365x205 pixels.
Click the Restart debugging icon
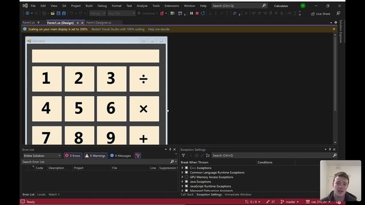(x=203, y=14)
